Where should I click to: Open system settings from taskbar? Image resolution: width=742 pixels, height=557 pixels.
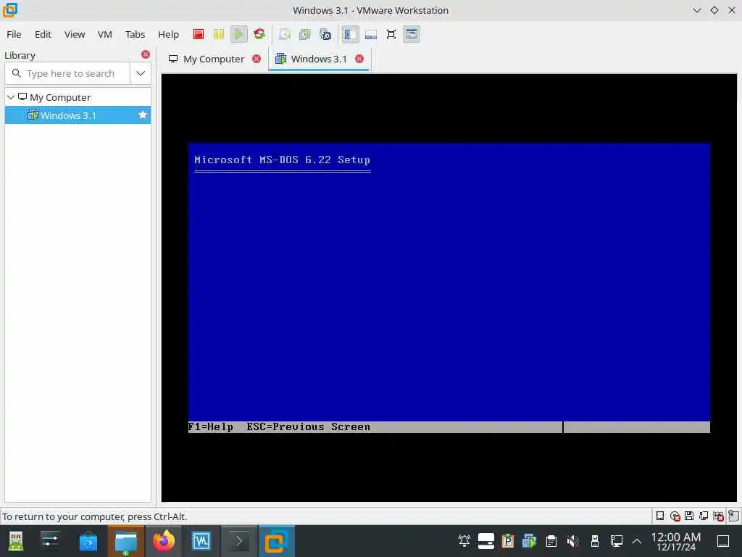(50, 541)
